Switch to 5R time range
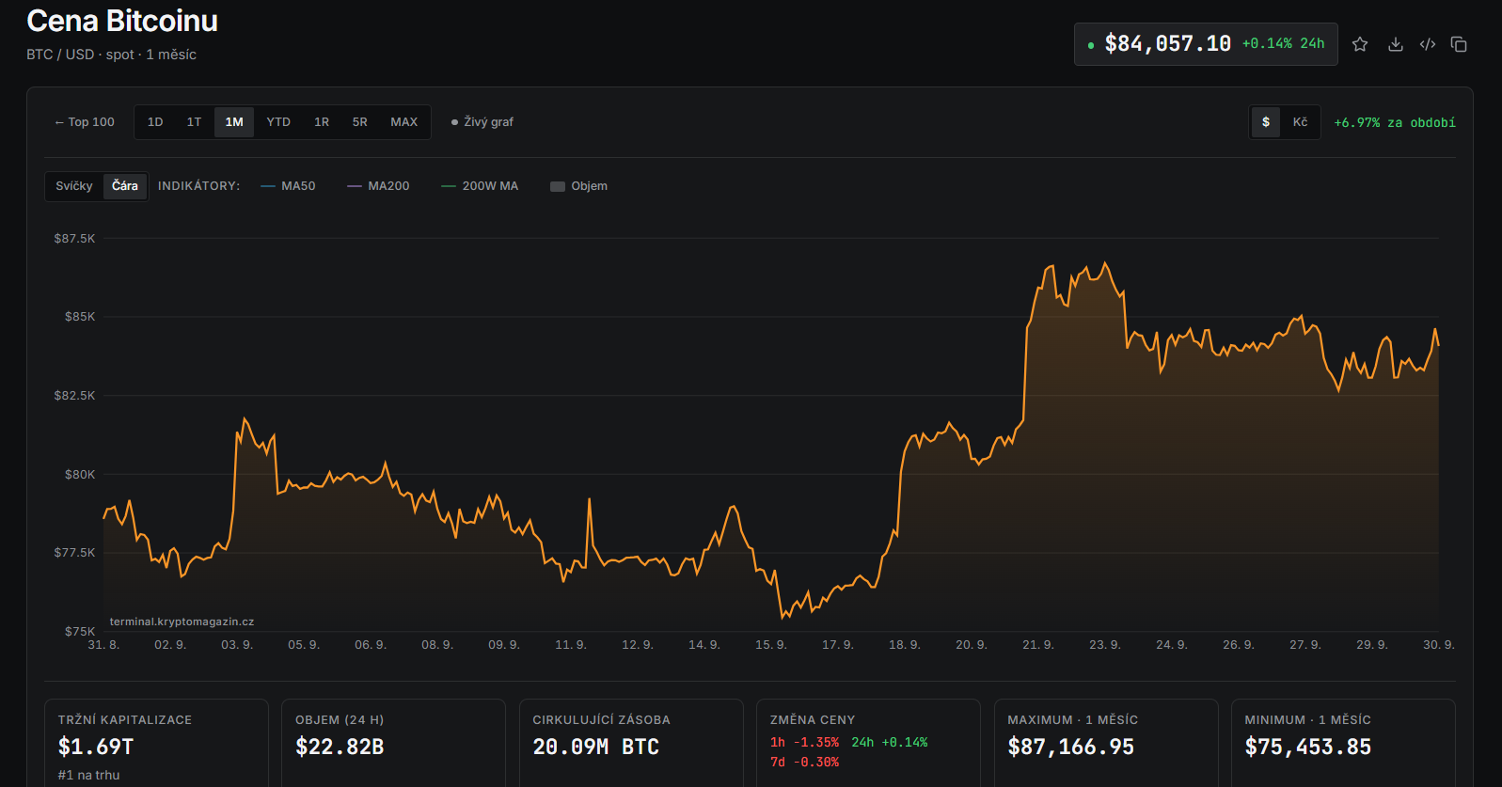1502x787 pixels. tap(360, 122)
